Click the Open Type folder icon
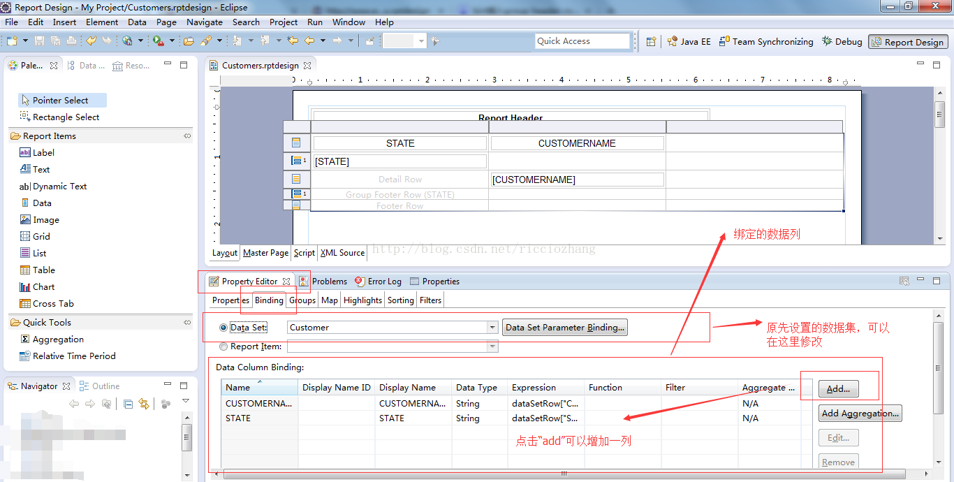Image resolution: width=954 pixels, height=482 pixels. [189, 41]
